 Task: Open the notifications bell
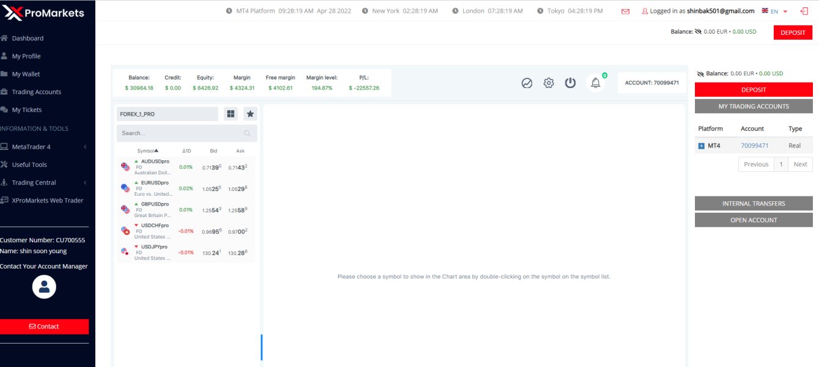click(x=596, y=83)
